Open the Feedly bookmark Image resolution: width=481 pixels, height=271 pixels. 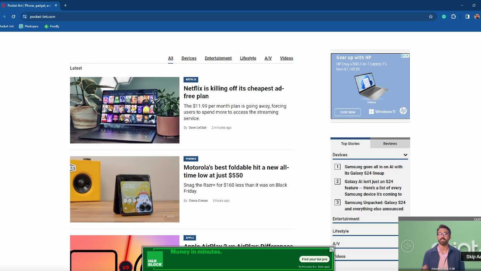click(x=52, y=26)
